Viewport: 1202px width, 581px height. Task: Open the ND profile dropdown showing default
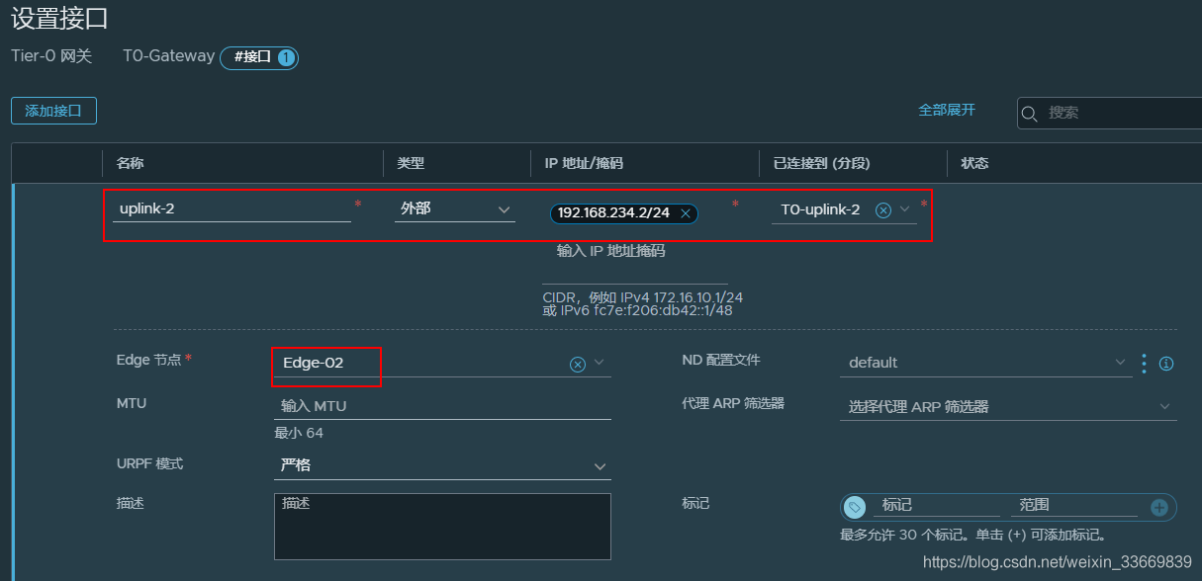pos(985,363)
